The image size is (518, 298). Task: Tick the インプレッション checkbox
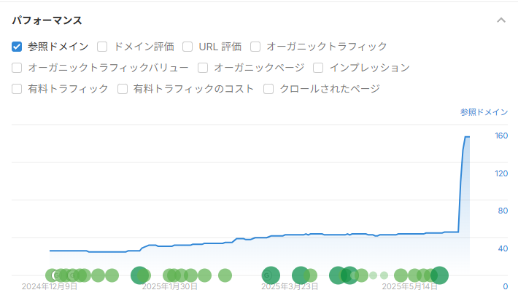318,68
